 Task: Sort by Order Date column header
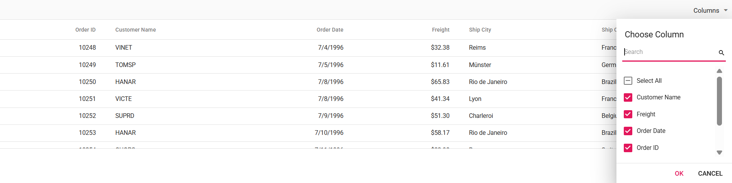(x=330, y=30)
